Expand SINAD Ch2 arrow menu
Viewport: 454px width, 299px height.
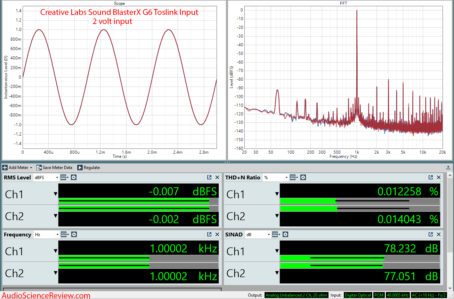pyautogui.click(x=277, y=273)
